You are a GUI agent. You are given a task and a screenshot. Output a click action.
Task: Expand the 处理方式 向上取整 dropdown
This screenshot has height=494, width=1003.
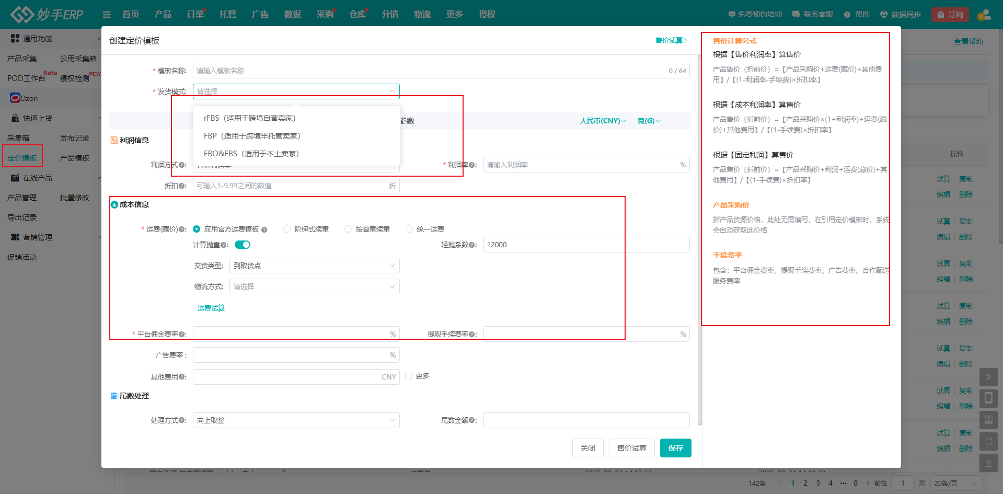tap(296, 420)
